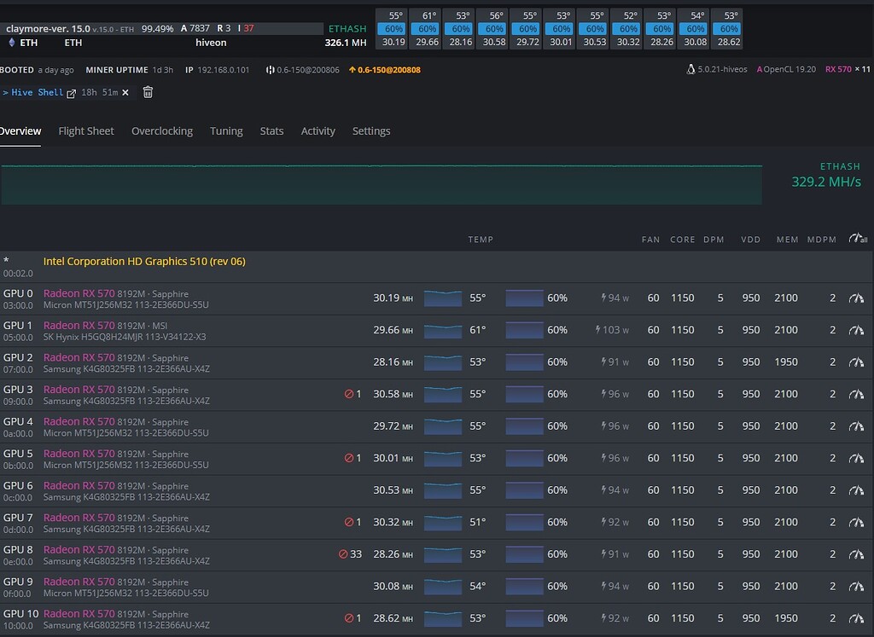Click the Hive Shell link

pos(38,92)
